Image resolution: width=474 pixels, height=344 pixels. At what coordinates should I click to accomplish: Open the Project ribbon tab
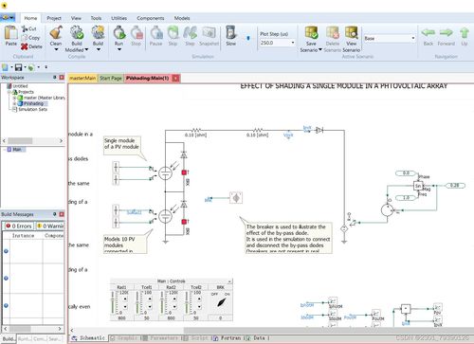pos(54,18)
